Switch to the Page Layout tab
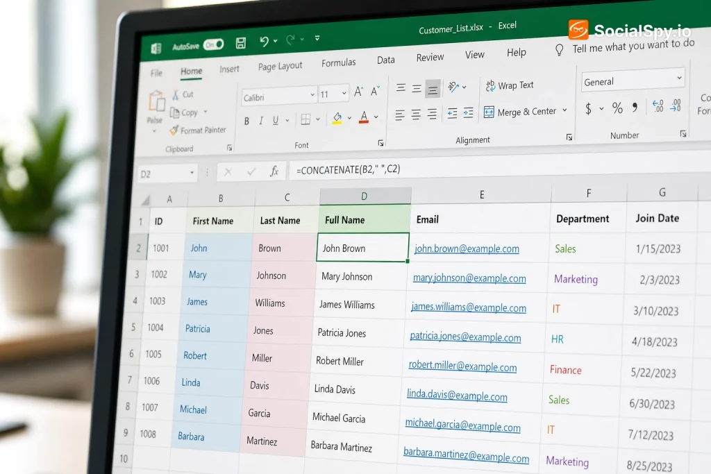This screenshot has width=711, height=474. 280,66
